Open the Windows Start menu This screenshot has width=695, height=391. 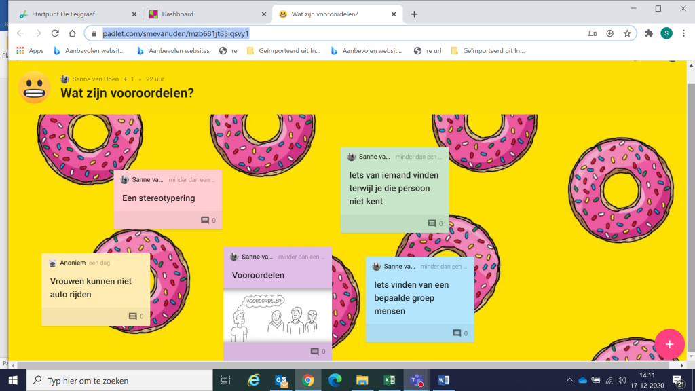coord(13,380)
